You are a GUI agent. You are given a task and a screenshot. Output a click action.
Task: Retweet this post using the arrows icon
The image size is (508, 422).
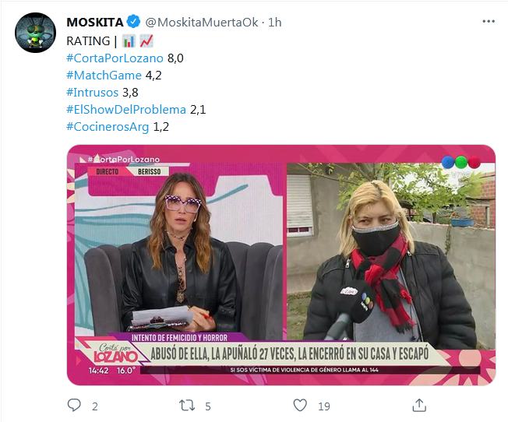pos(187,405)
